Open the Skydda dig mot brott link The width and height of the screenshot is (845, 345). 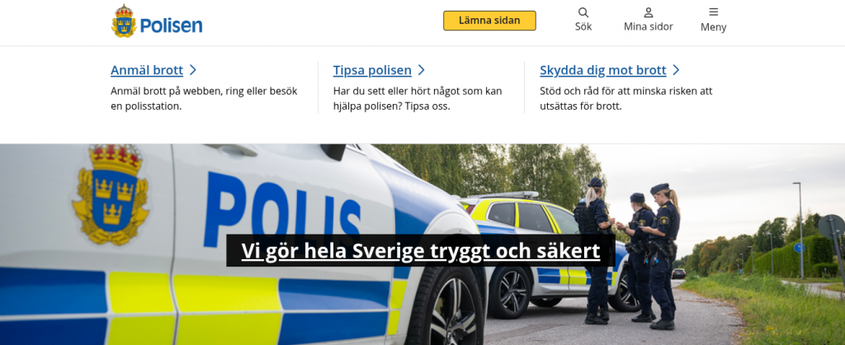[603, 70]
